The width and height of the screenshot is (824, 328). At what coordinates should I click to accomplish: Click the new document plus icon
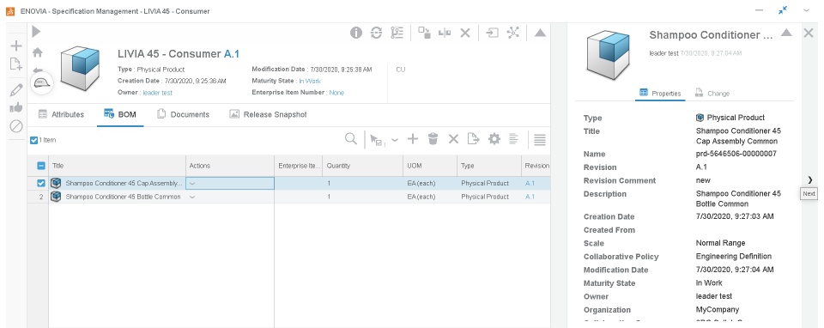point(16,64)
